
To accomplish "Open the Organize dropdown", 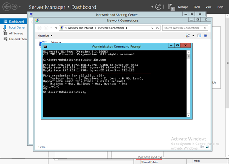I will tap(45, 36).
